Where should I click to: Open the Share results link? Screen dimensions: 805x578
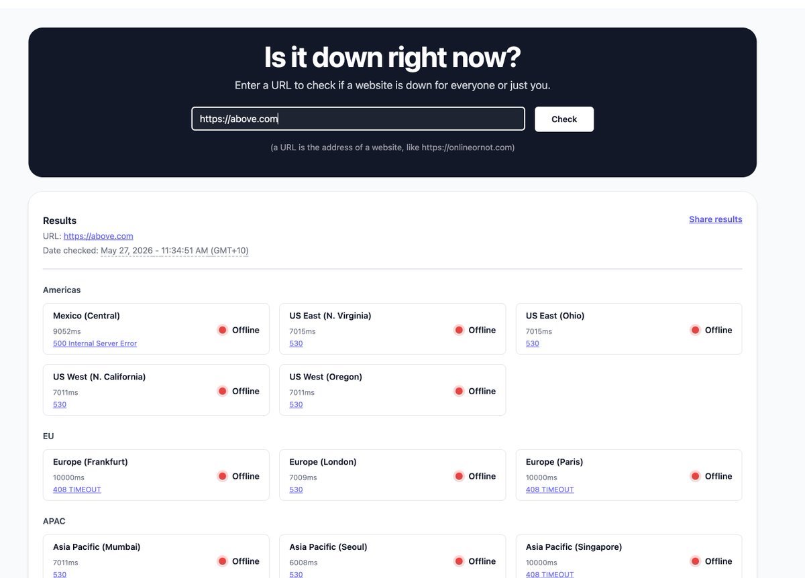click(x=715, y=219)
